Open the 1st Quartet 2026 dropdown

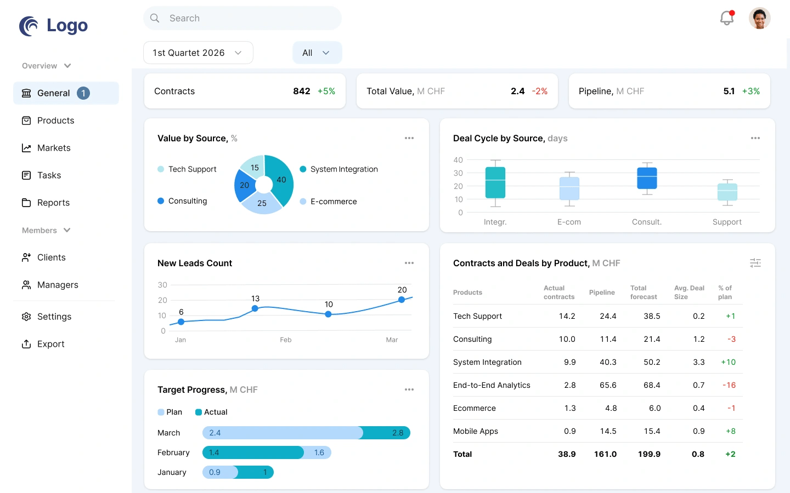(x=198, y=53)
